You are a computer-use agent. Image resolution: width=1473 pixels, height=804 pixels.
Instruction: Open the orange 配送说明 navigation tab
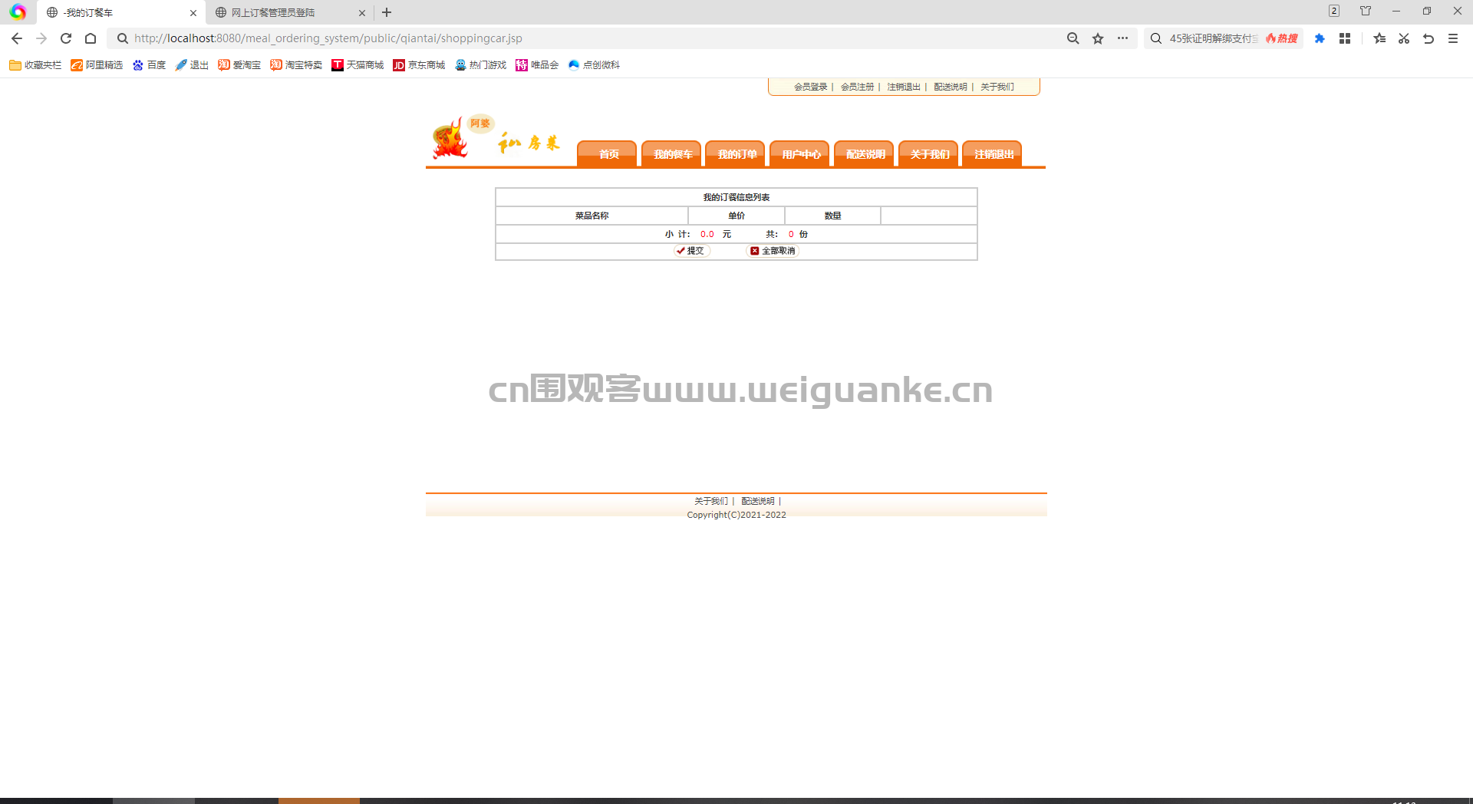click(865, 153)
